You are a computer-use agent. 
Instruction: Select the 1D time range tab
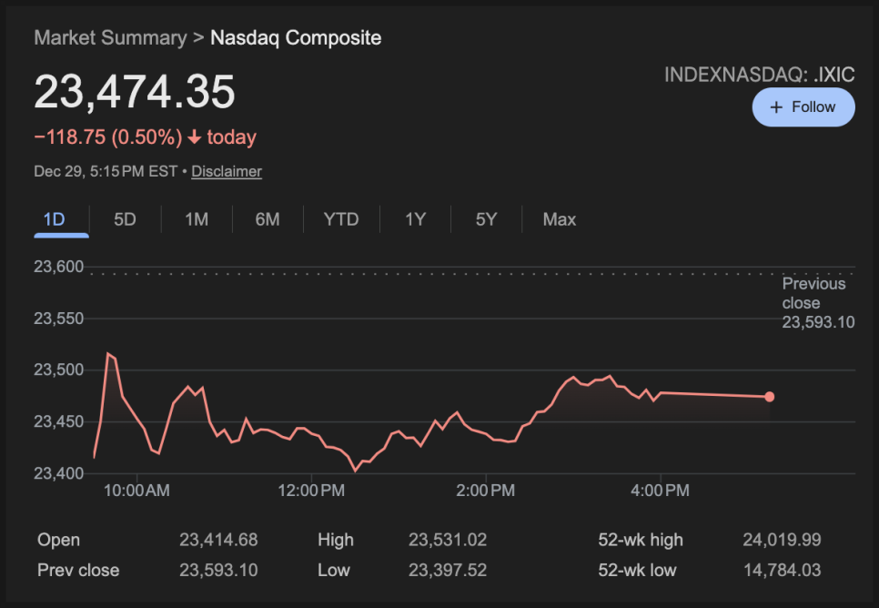click(x=55, y=219)
